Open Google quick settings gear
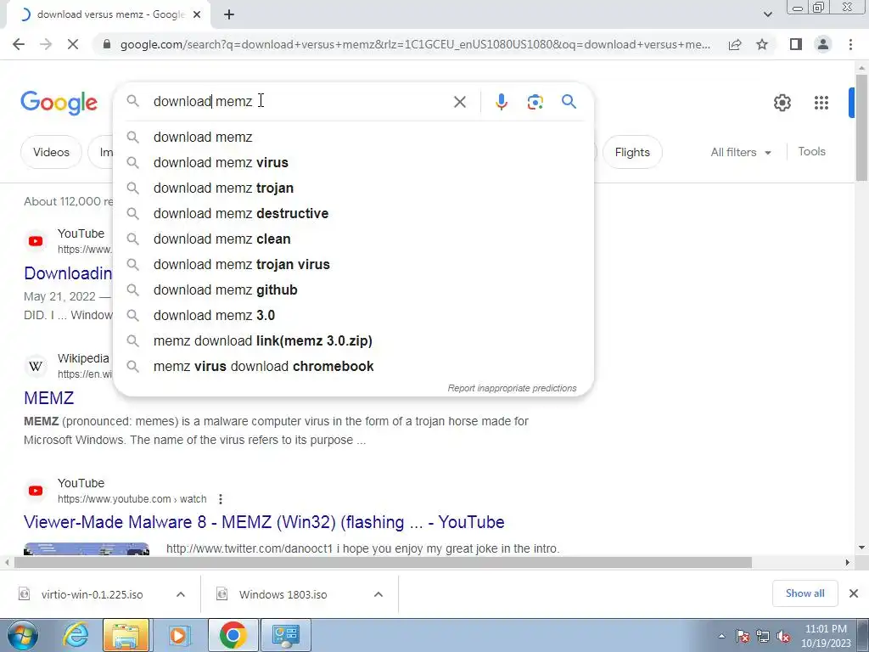Viewport: 869px width, 652px height. pyautogui.click(x=782, y=103)
